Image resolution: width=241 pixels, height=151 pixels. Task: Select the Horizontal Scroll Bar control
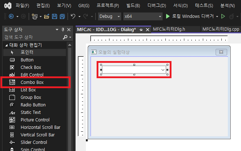click(35, 127)
